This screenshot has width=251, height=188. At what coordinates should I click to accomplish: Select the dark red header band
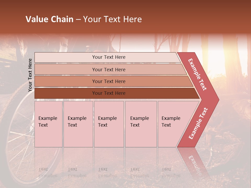coord(125,17)
